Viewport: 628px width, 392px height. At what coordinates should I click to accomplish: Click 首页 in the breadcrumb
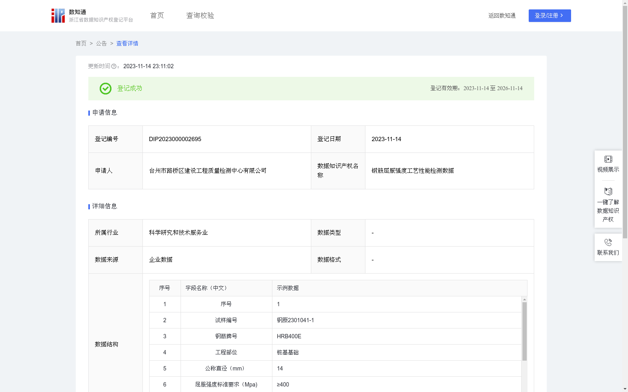(81, 44)
